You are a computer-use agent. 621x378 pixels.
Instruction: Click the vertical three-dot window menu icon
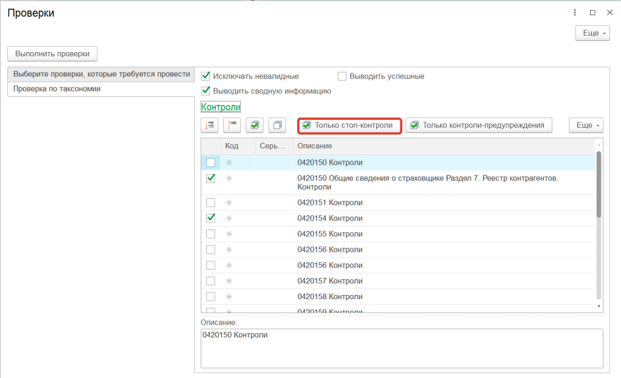click(x=574, y=13)
